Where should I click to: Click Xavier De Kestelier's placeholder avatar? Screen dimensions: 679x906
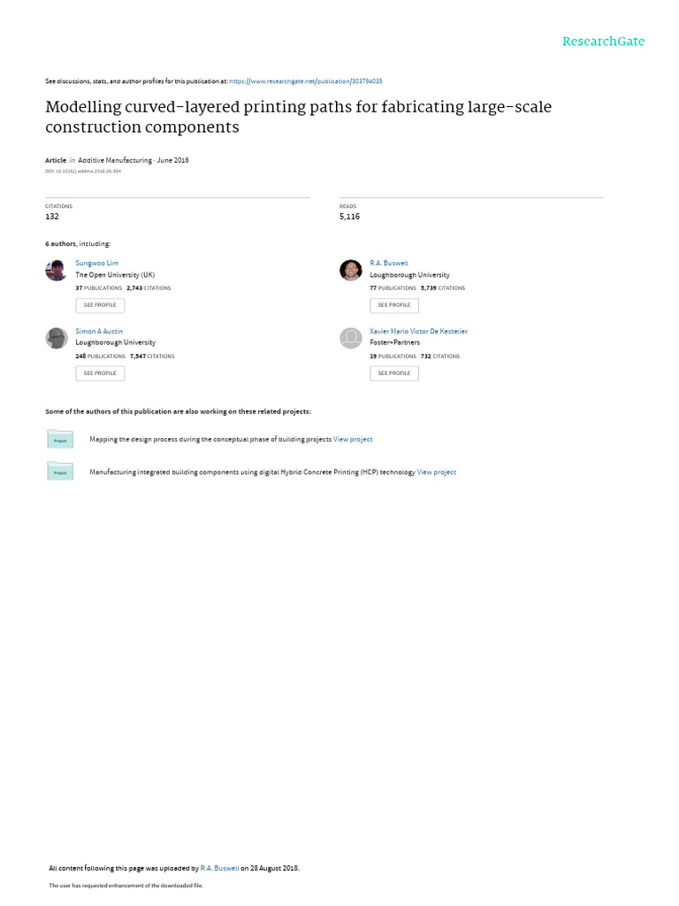click(x=350, y=338)
